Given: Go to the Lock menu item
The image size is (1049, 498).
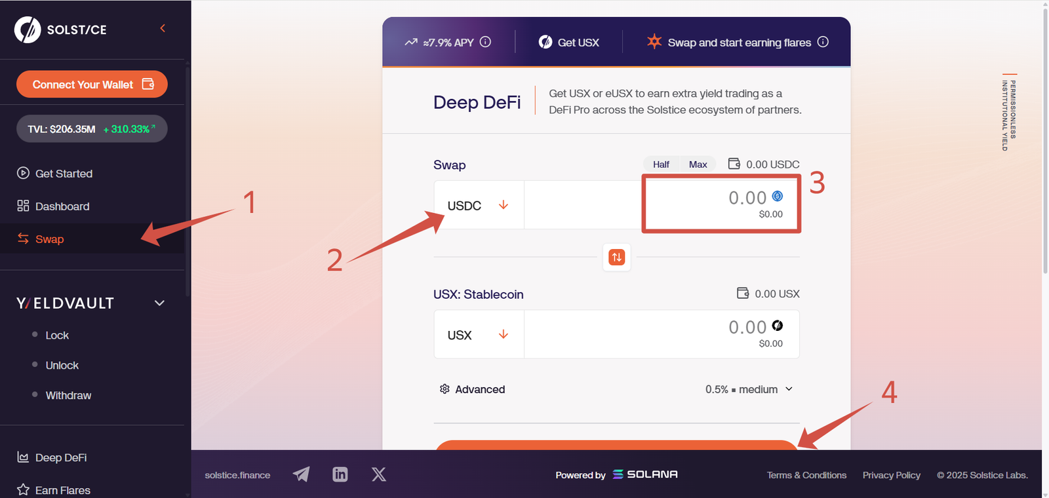Looking at the screenshot, I should pyautogui.click(x=57, y=335).
